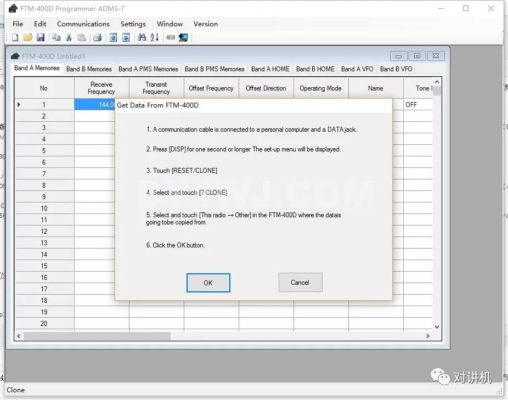
Task: Click the Offset Direction column header
Action: 266,88
